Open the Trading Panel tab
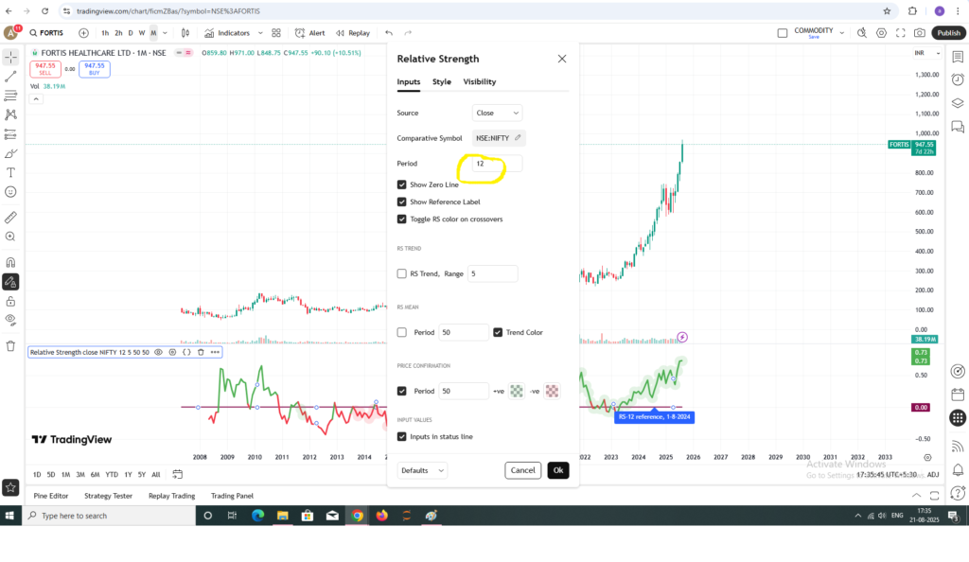This screenshot has width=969, height=562. pos(232,496)
